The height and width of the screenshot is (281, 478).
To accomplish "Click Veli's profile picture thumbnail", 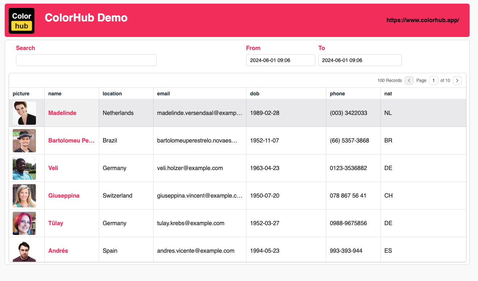I will (x=24, y=168).
